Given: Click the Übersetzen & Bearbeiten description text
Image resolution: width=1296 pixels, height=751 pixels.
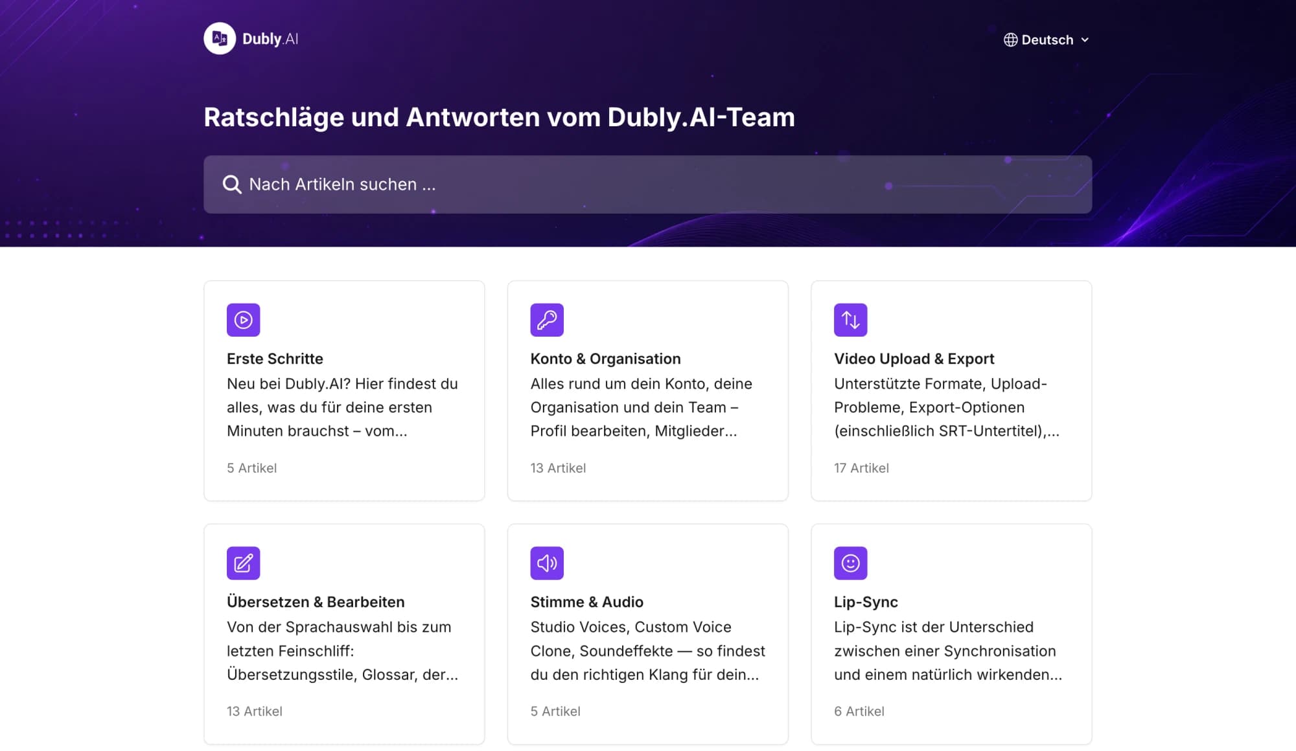Looking at the screenshot, I should tap(343, 651).
